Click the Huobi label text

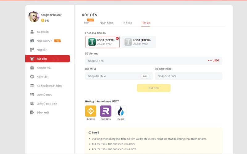(121, 119)
